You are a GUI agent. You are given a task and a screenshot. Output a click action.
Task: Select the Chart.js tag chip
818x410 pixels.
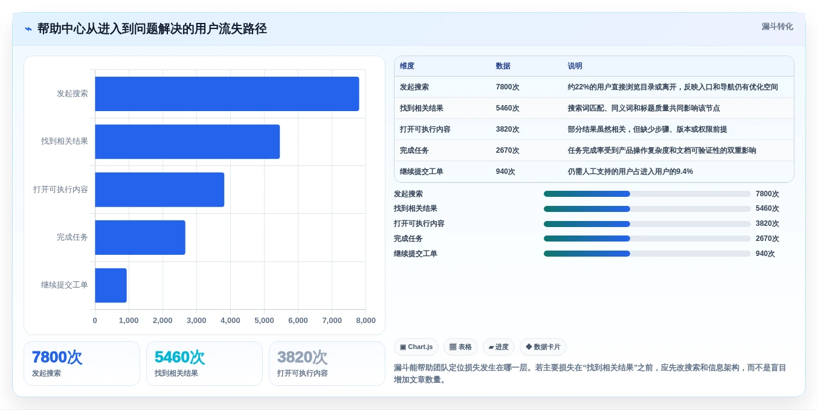click(416, 347)
